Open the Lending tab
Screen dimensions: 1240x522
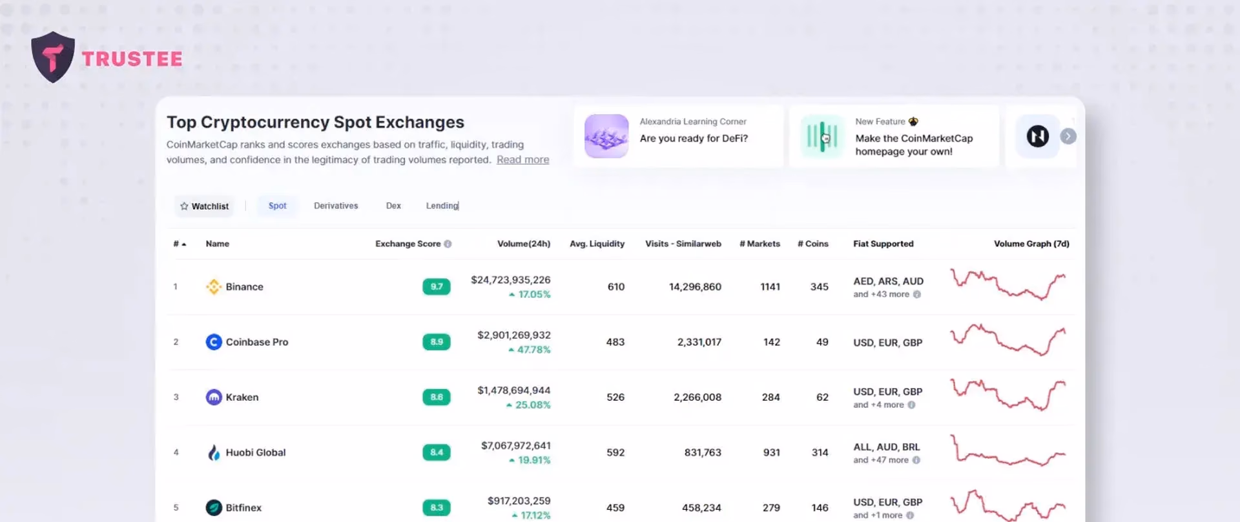click(442, 206)
